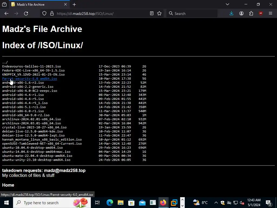This screenshot has height=208, width=277.
Task: Download Endeavouros-Galileo-11-2023.iso
Action: click(x=31, y=66)
